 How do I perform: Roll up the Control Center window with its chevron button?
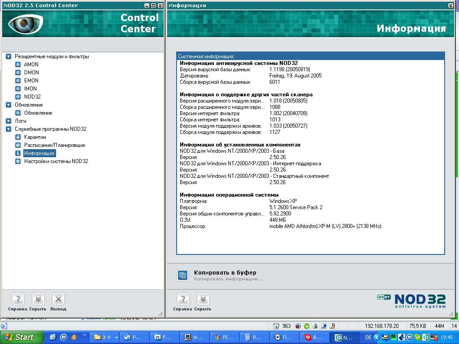(x=160, y=5)
